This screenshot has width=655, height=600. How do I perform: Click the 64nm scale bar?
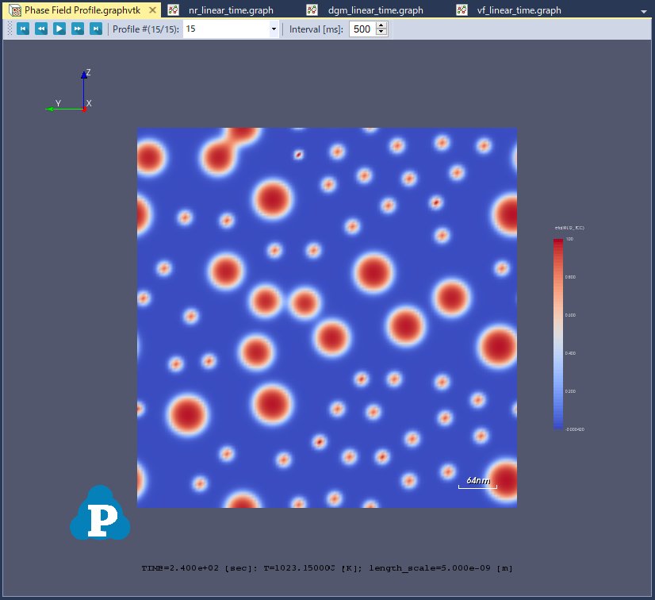[477, 483]
